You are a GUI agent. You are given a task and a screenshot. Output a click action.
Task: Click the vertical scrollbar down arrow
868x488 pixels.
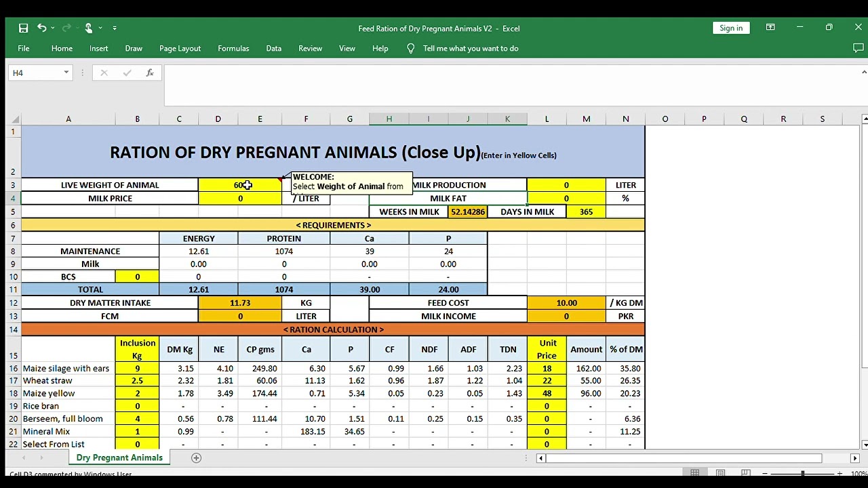(864, 445)
